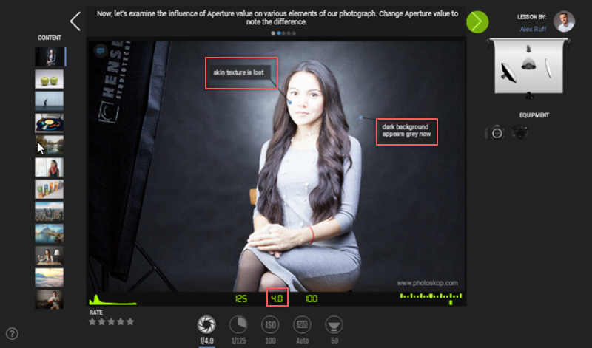Click the green histogram display
The height and width of the screenshot is (348, 592).
pos(112,300)
